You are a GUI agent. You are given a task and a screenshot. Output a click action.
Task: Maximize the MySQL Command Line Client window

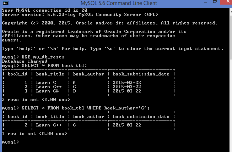pos(215,2)
